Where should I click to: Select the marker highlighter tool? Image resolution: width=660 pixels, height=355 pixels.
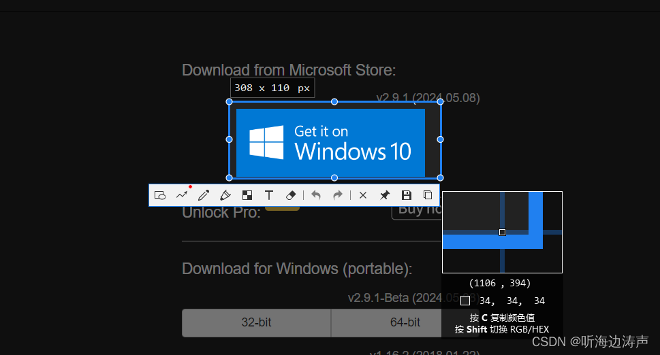(225, 195)
